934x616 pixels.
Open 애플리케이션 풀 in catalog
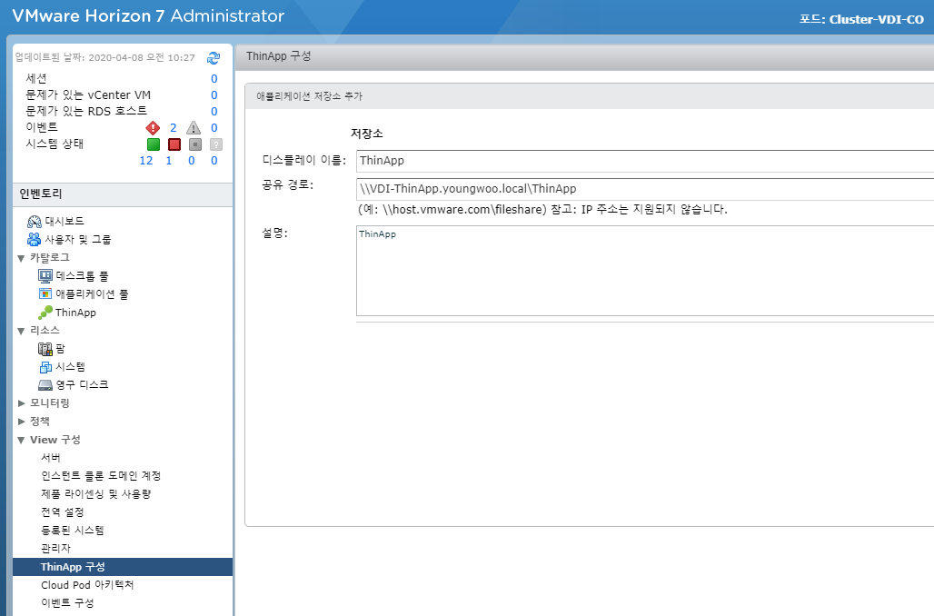92,293
